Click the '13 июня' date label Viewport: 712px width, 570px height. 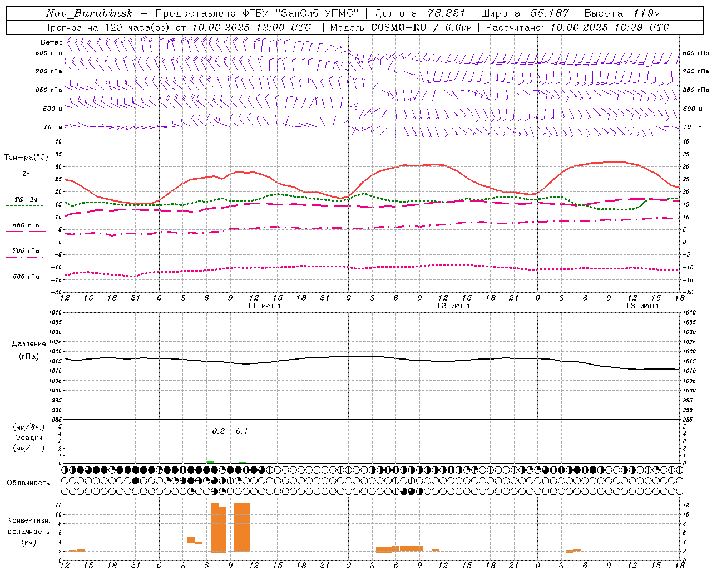coord(642,306)
